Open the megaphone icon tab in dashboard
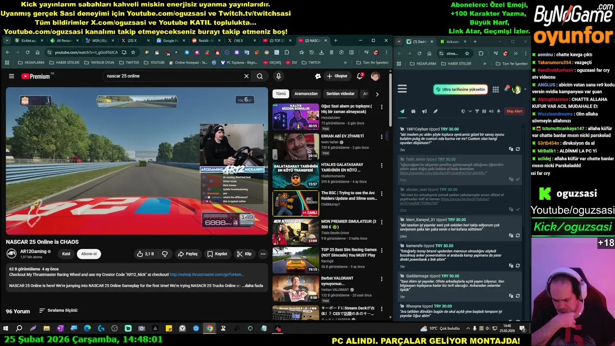 [424, 111]
